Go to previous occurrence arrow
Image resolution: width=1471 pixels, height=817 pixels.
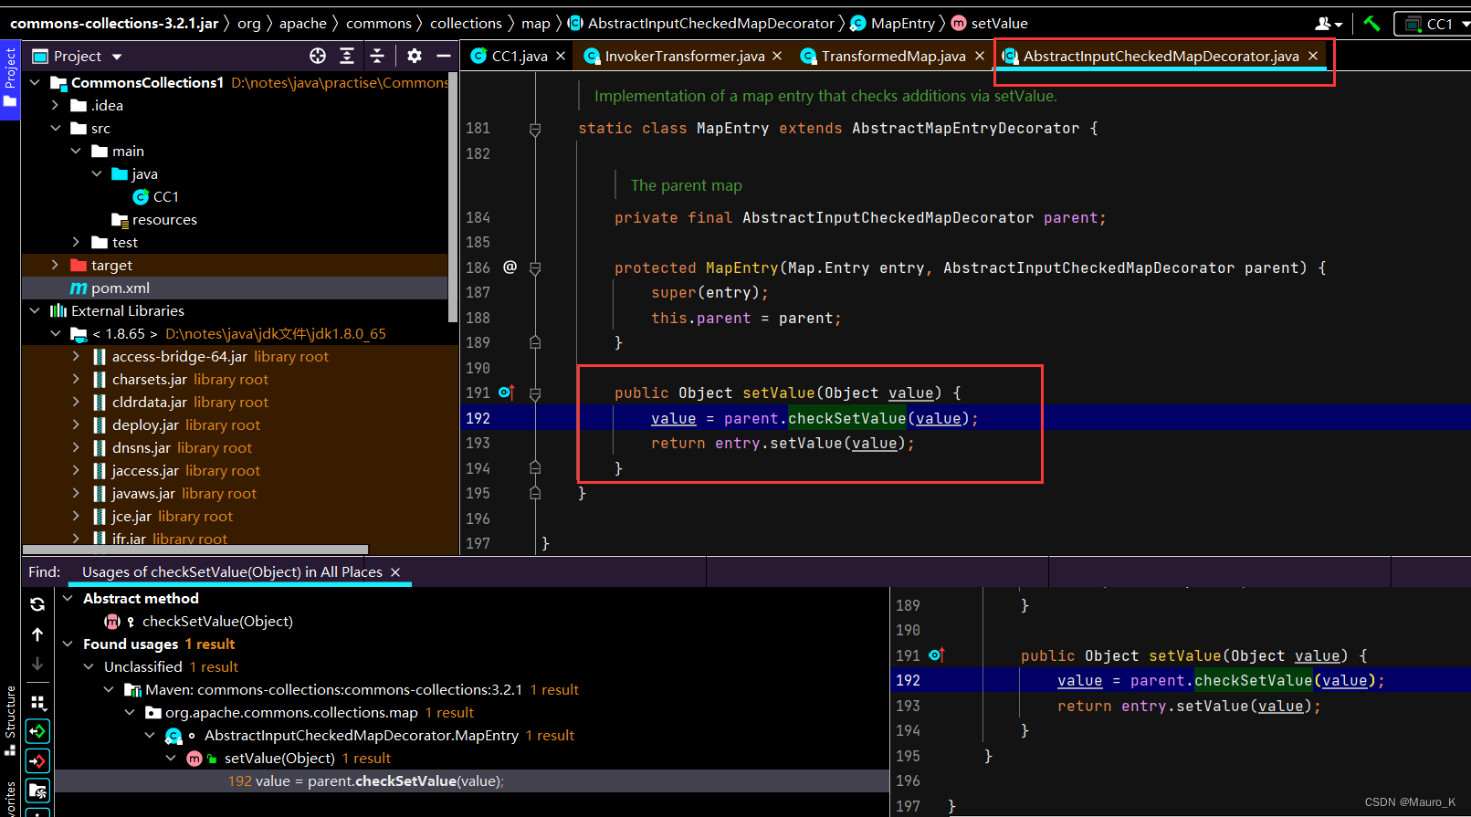tap(37, 634)
